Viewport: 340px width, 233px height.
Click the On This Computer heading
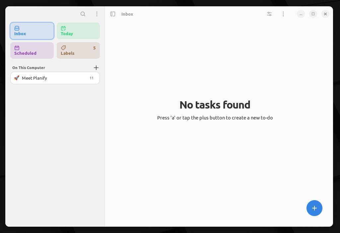tap(29, 68)
